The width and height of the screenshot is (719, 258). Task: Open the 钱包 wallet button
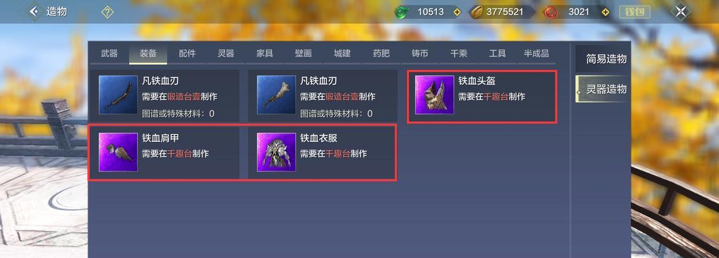point(635,12)
